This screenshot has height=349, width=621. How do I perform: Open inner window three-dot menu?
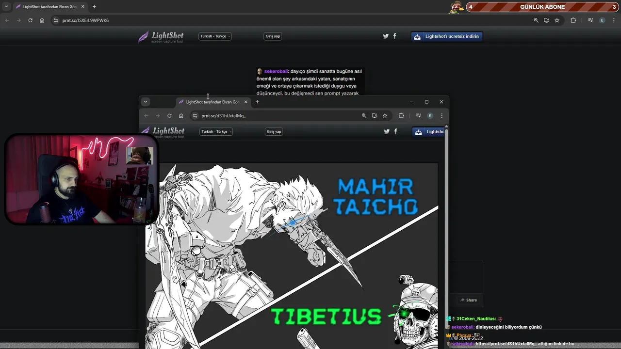click(441, 115)
